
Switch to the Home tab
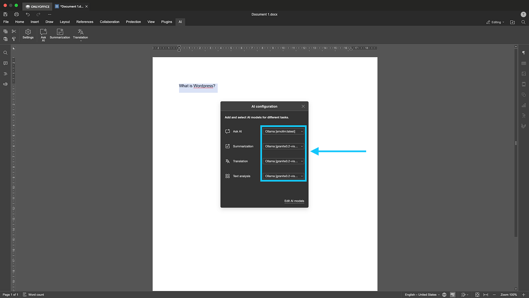click(20, 22)
